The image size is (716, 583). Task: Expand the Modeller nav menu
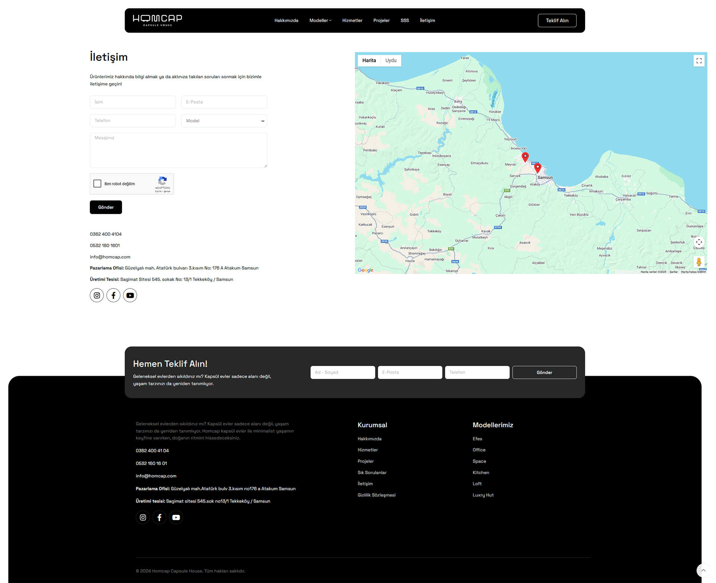tap(320, 21)
